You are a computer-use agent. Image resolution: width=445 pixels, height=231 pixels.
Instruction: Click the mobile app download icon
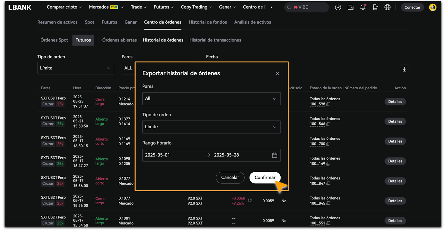[x=375, y=7]
